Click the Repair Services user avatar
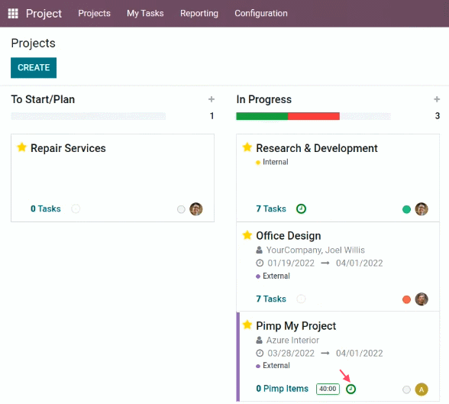The width and height of the screenshot is (449, 404). pyautogui.click(x=196, y=209)
